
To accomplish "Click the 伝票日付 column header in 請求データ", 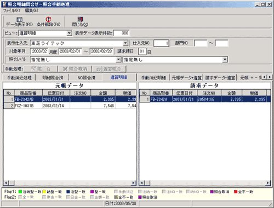I will coord(185,93).
